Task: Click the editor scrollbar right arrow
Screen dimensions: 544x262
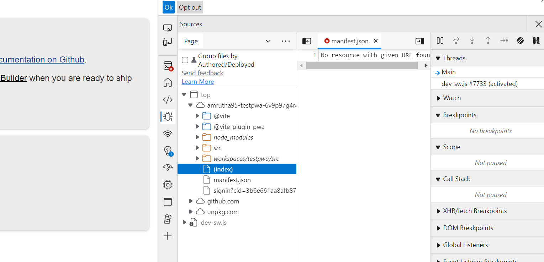Action: [x=426, y=66]
